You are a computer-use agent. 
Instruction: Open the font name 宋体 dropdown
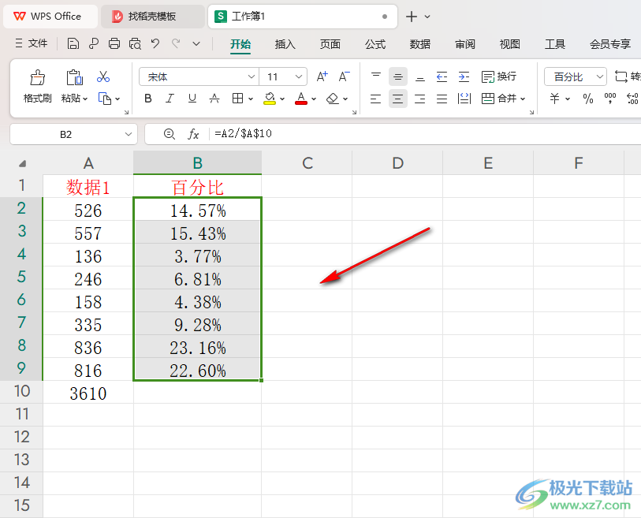tap(251, 76)
